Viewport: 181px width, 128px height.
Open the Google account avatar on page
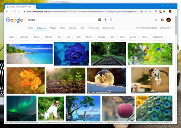click(168, 20)
